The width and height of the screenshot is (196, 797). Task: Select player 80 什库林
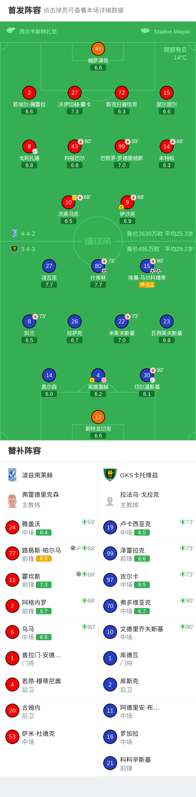coord(98,266)
